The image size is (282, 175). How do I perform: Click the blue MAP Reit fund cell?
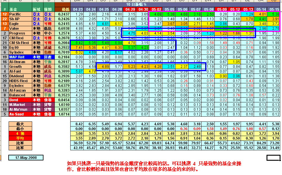tap(20, 57)
